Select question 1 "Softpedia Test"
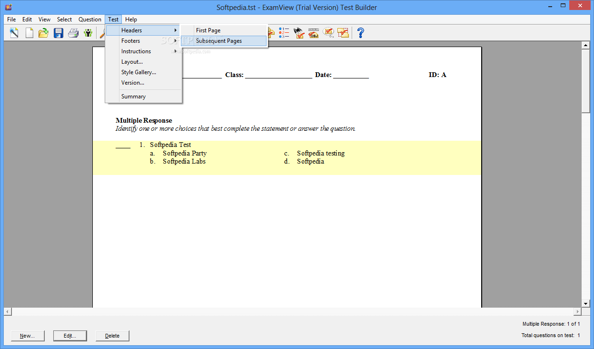 click(170, 145)
